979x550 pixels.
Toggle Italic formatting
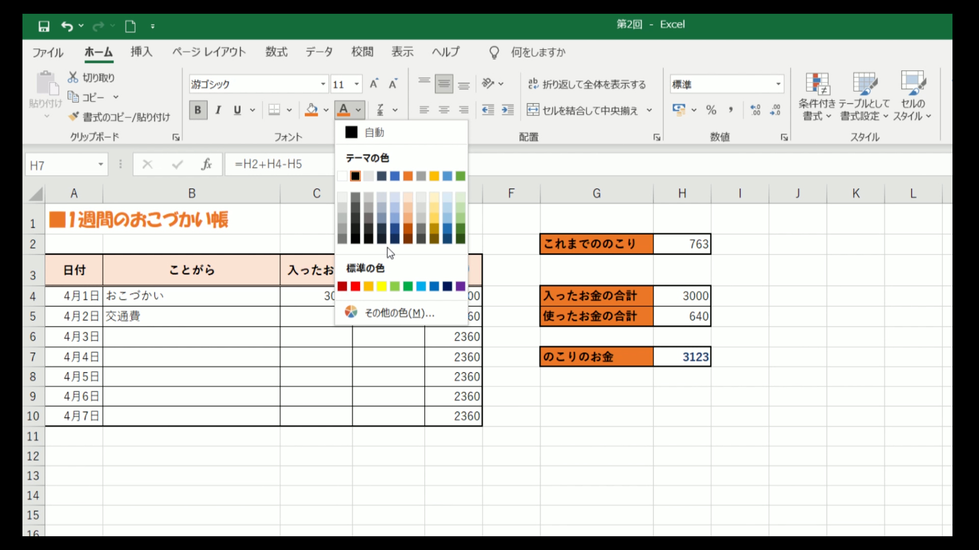218,109
